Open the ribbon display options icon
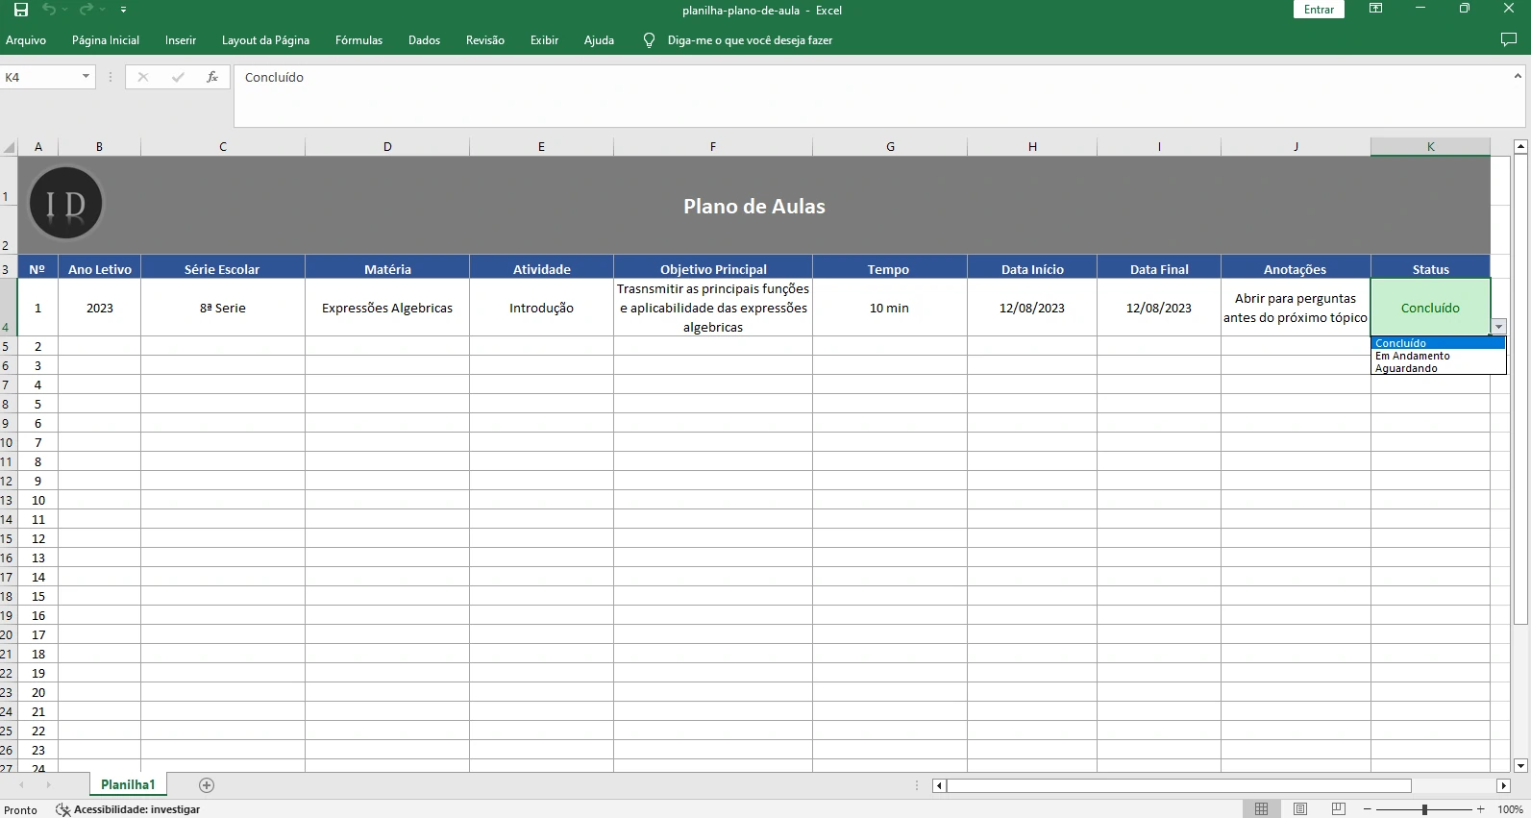 coord(1375,9)
